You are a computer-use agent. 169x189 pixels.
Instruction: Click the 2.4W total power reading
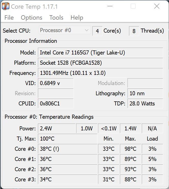pyautogui.click(x=57, y=129)
